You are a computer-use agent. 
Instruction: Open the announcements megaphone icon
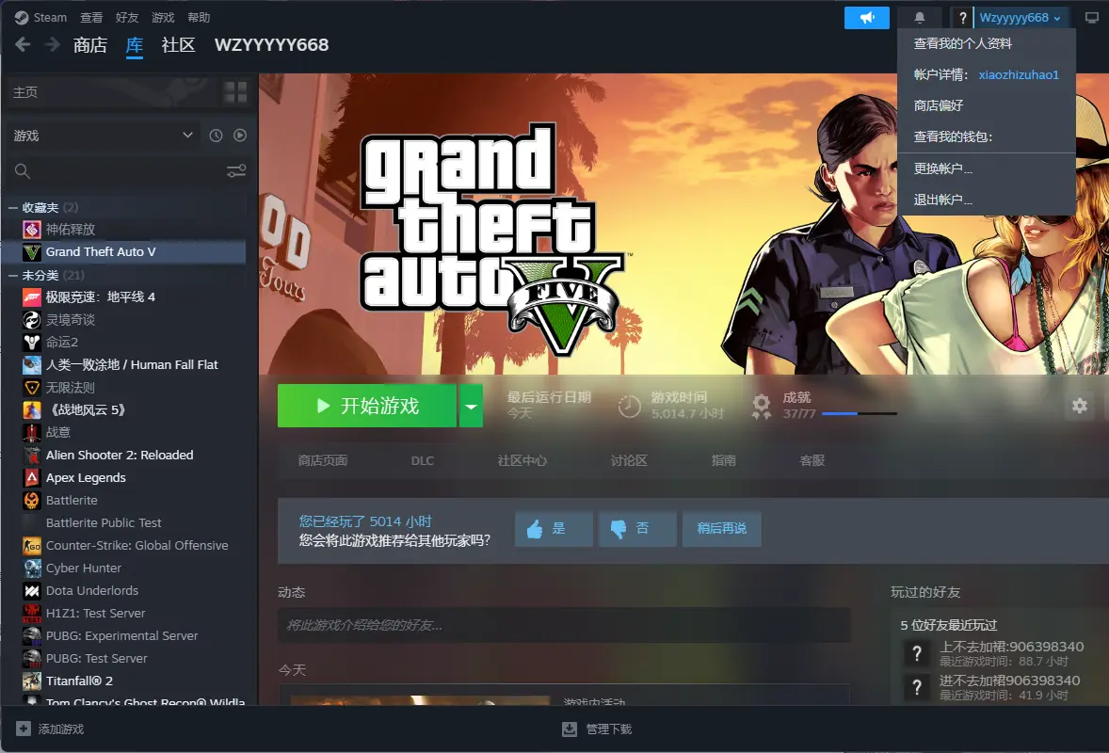click(x=866, y=18)
